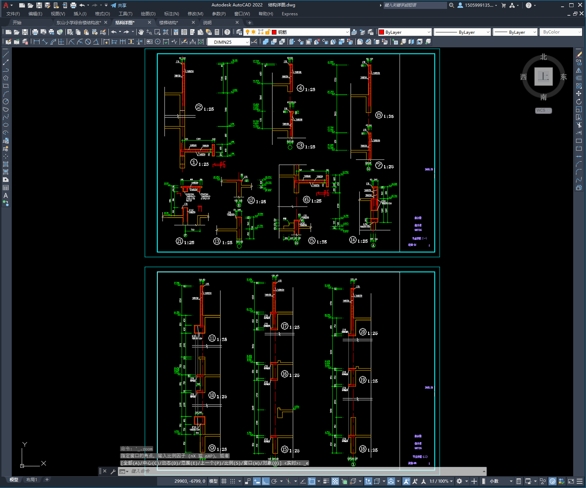Switch to the 楼梯结构* drawing tab
The width and height of the screenshot is (586, 488).
pos(169,22)
